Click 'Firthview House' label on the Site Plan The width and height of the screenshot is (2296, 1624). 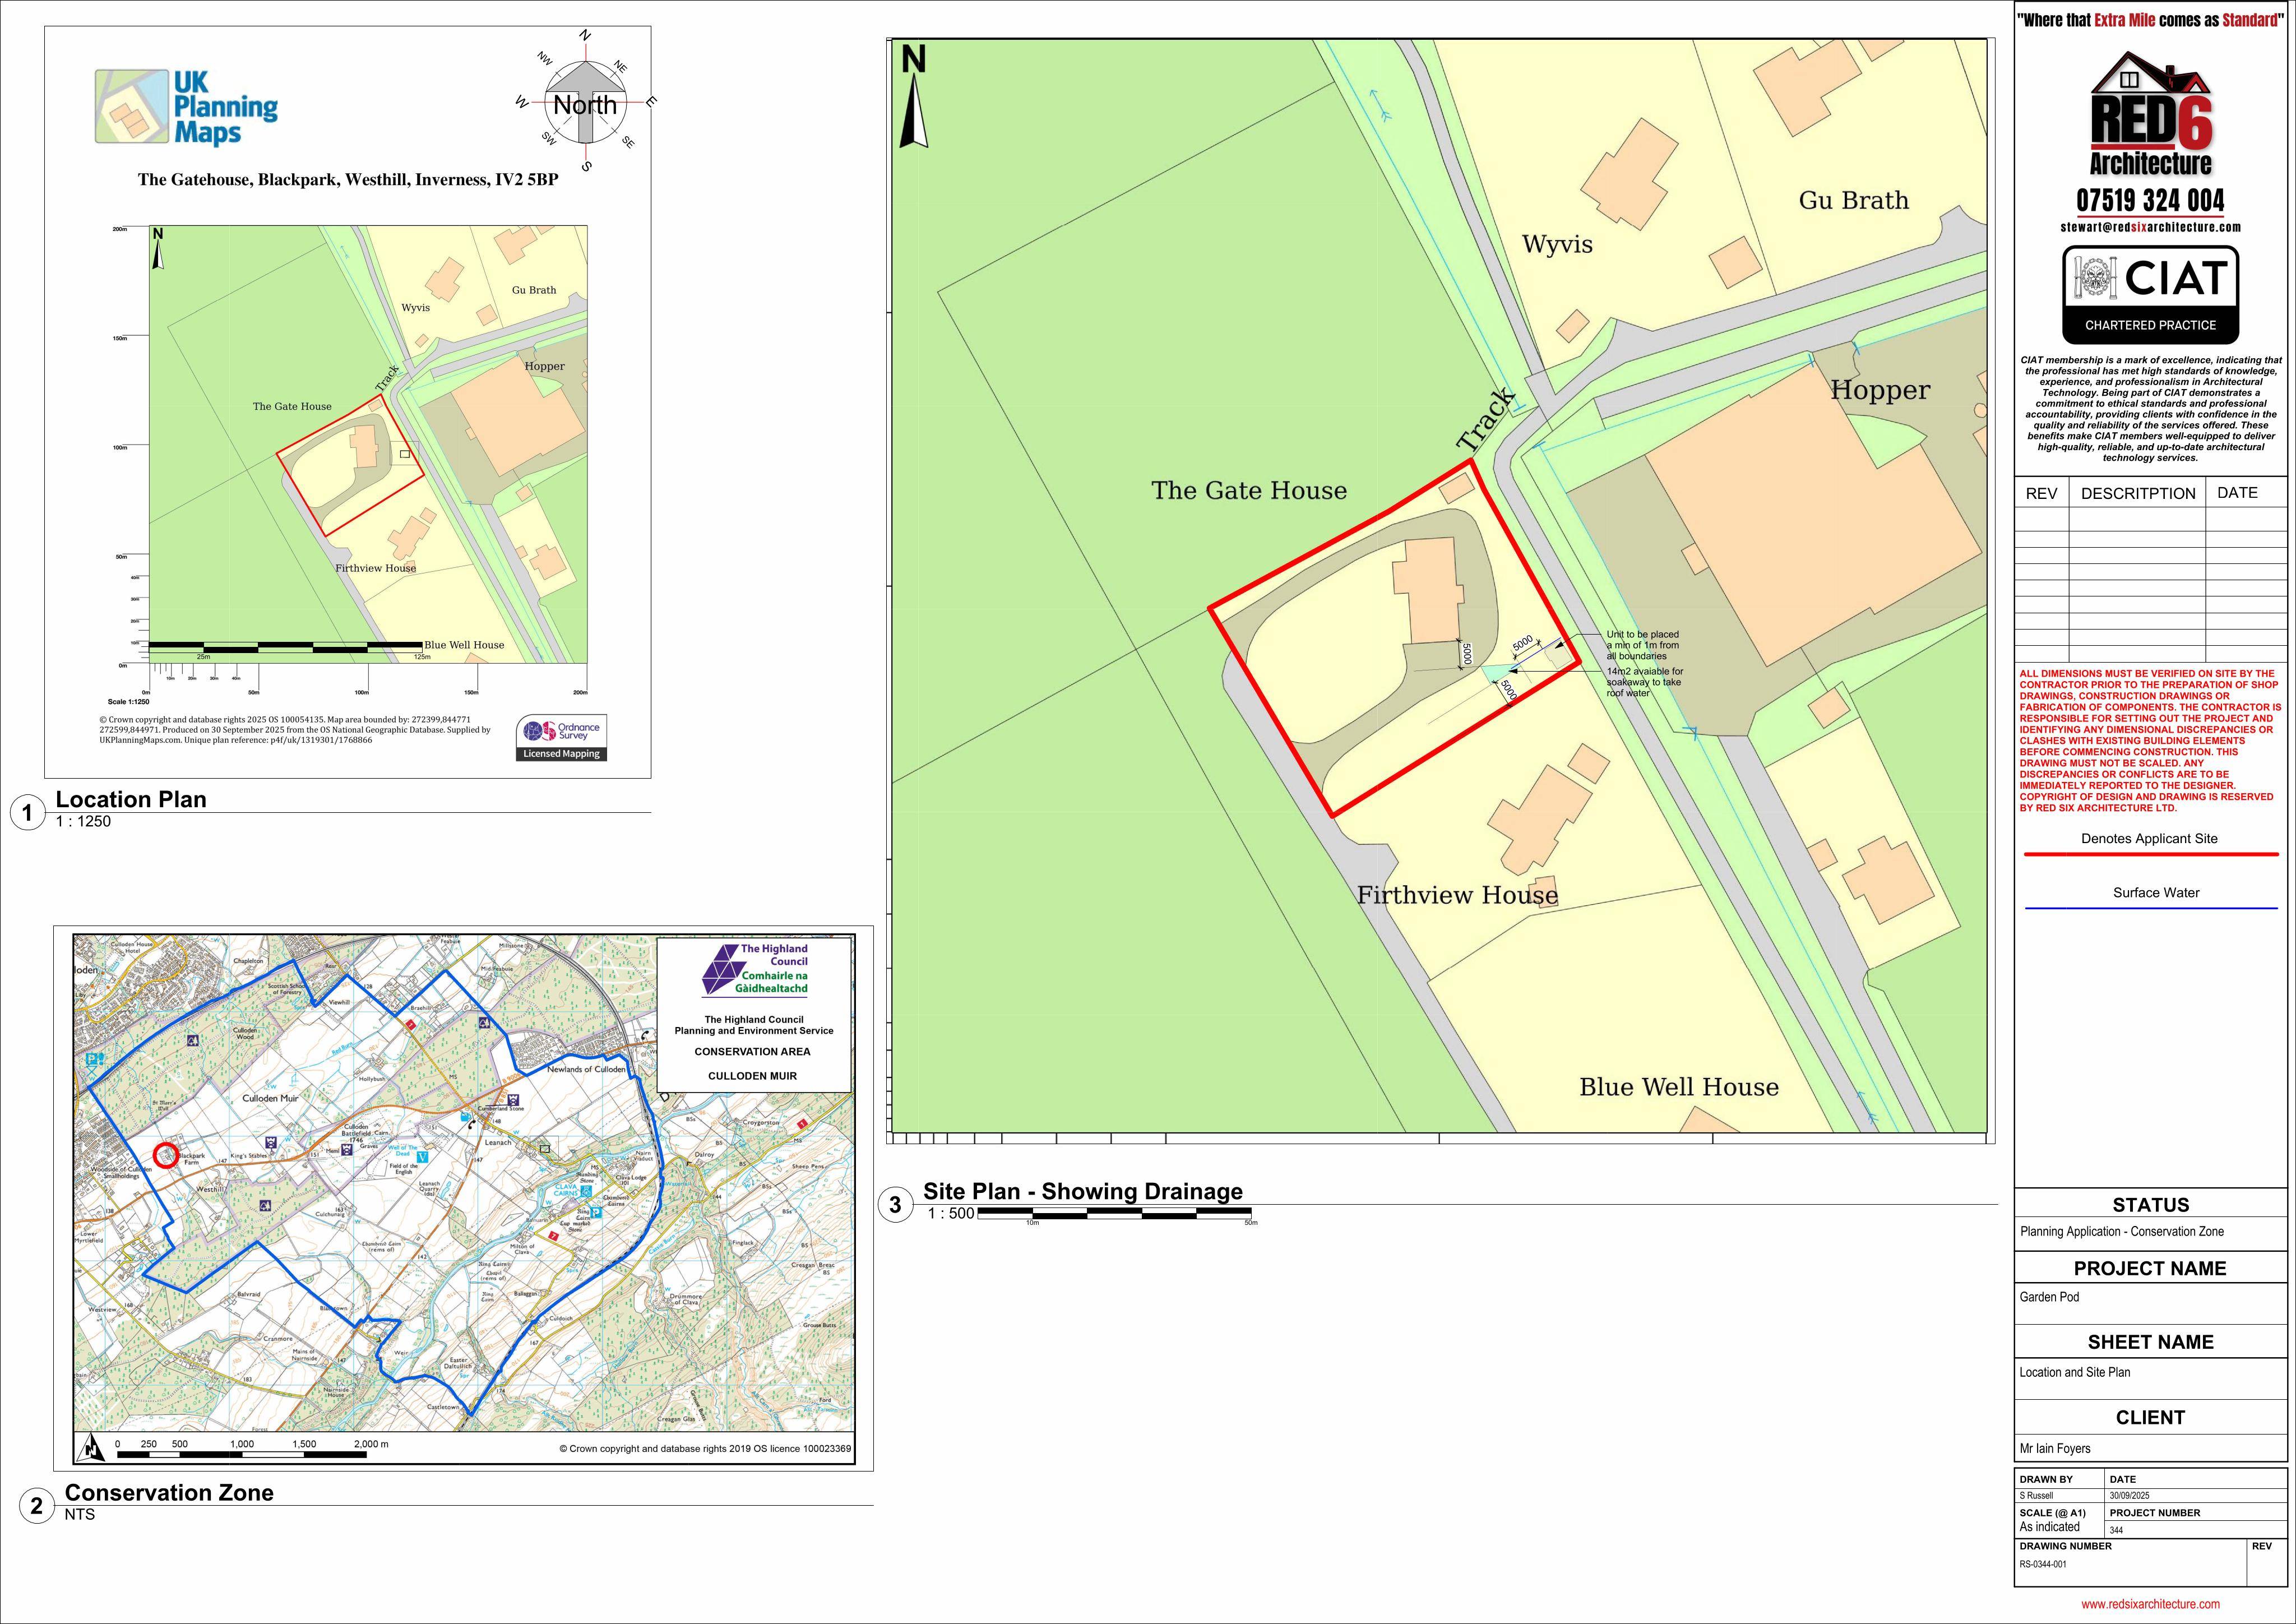pos(1457,895)
